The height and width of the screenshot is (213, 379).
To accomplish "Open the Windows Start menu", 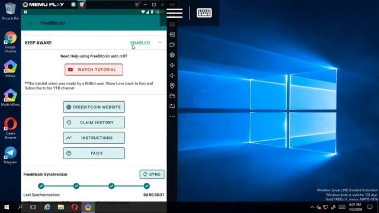I will [x=7, y=207].
